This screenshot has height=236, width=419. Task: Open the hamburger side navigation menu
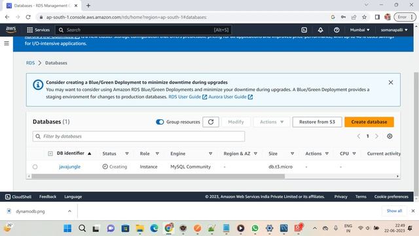[x=7, y=43]
